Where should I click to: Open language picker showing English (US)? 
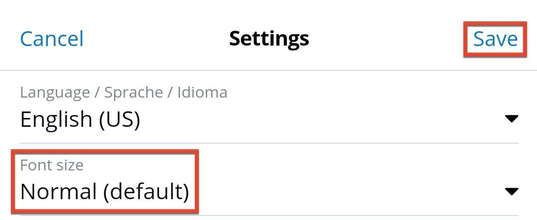(268, 119)
